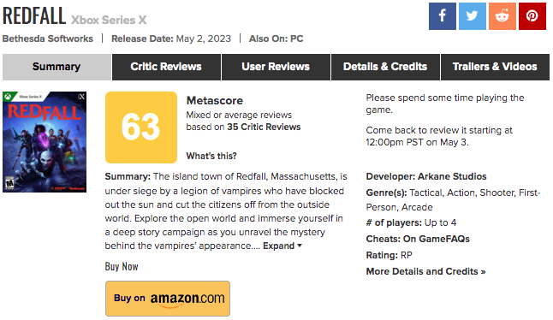553x320 pixels.
Task: Click the yellow 63 Metascore box
Action: tap(141, 127)
